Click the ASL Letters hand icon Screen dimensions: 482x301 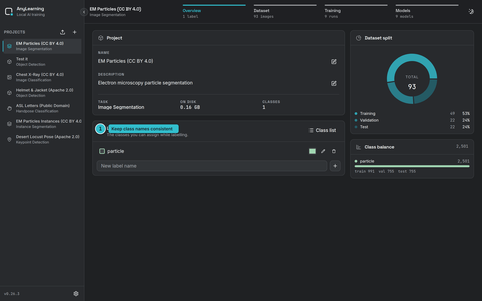click(x=9, y=108)
